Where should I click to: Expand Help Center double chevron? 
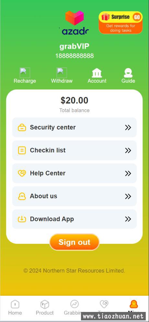tap(128, 173)
